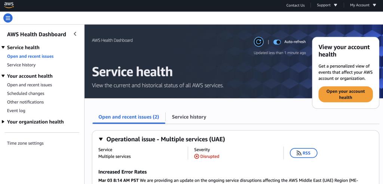Click the refresh circular arrow icon
383x184 pixels.
(258, 42)
